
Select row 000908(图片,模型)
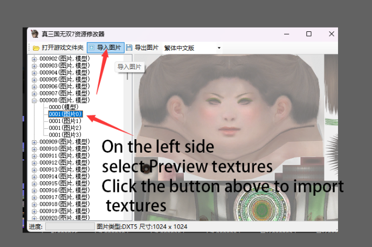65,100
